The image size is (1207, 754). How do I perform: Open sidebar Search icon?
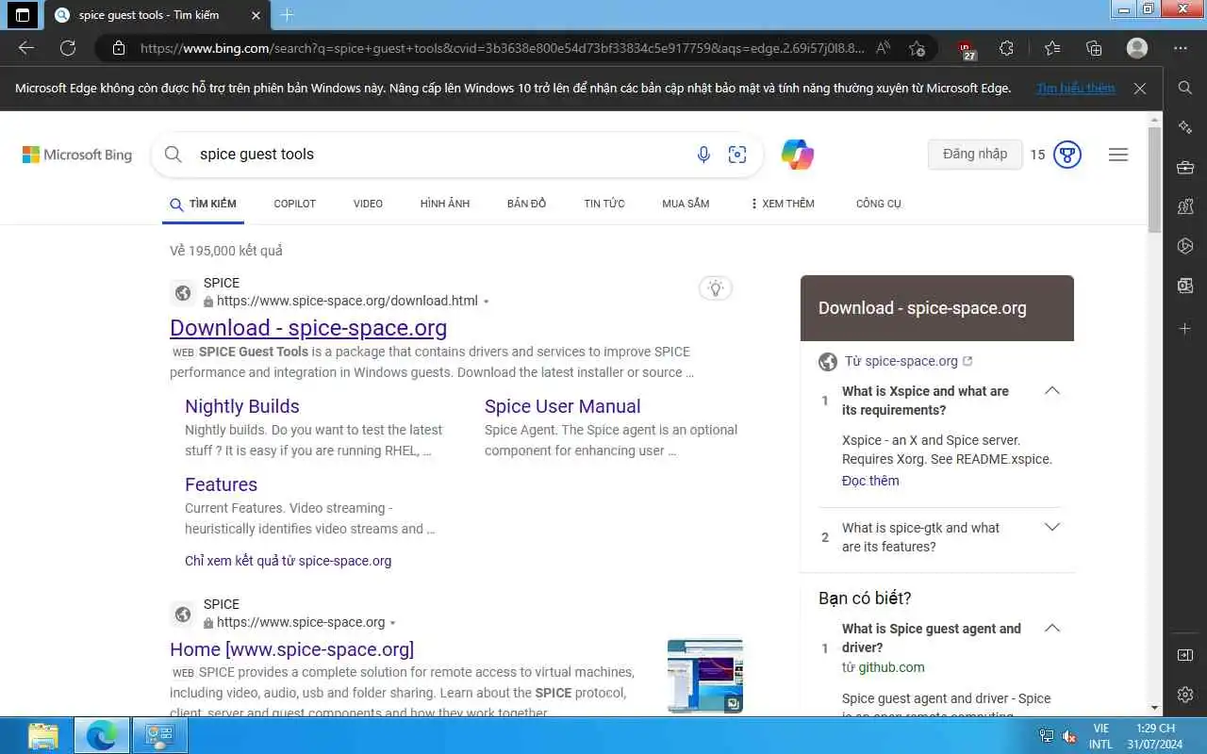coord(1185,88)
